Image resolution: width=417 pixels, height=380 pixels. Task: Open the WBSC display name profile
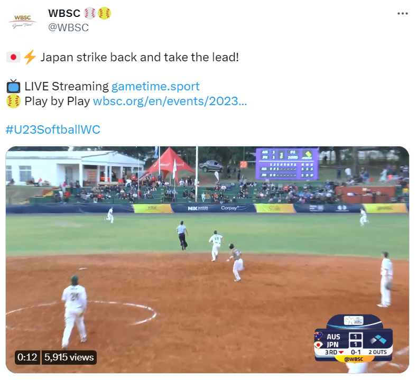point(64,13)
